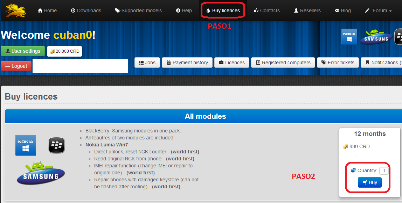Open the Downloads page

(86, 10)
